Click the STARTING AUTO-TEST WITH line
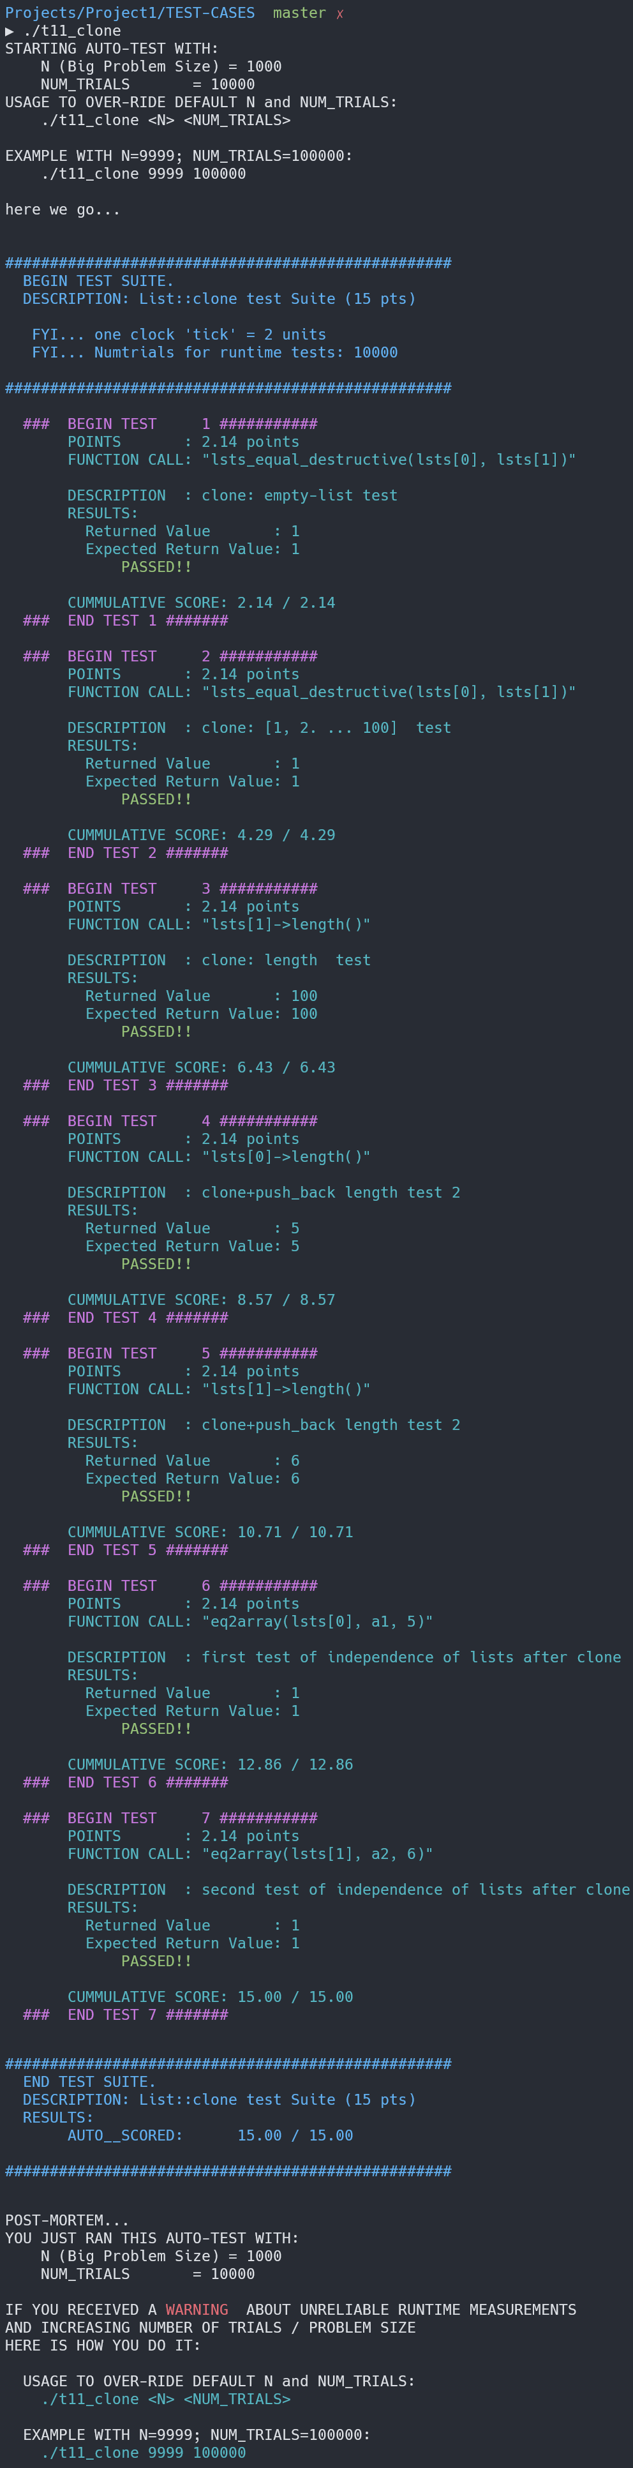This screenshot has width=633, height=2468. tap(111, 49)
